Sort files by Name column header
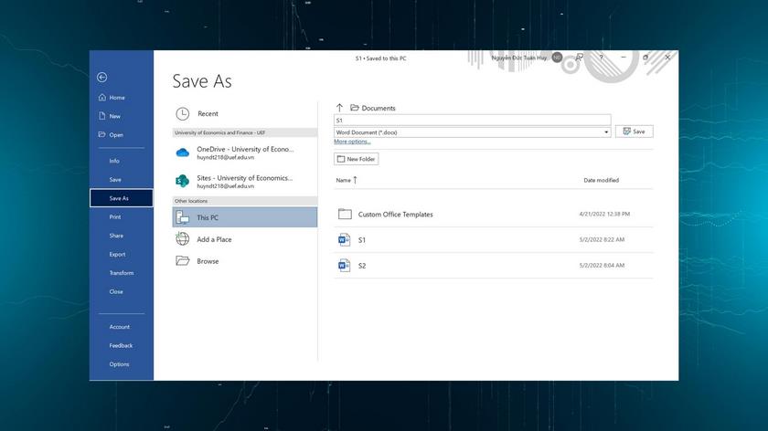Screen dimensions: 768x431 coord(344,181)
